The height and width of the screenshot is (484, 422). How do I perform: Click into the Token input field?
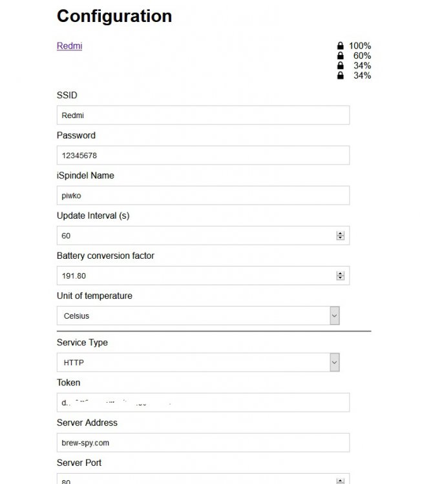(x=203, y=402)
